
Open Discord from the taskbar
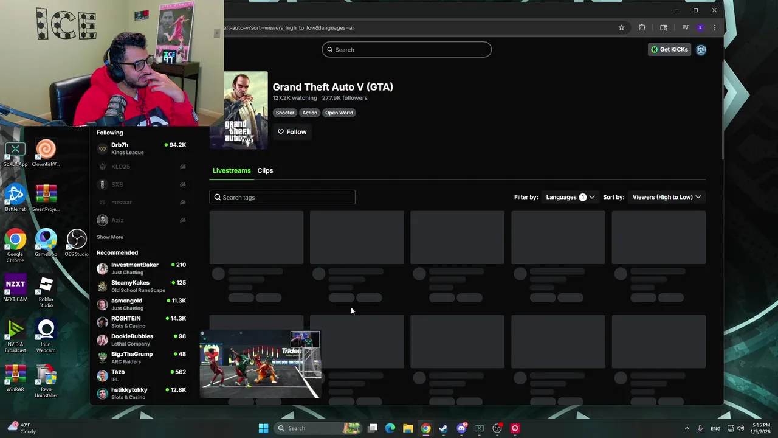461,428
